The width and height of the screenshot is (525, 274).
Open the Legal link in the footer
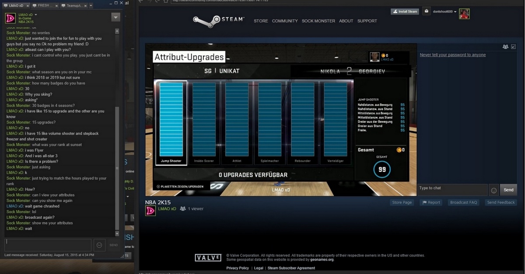[x=259, y=268]
